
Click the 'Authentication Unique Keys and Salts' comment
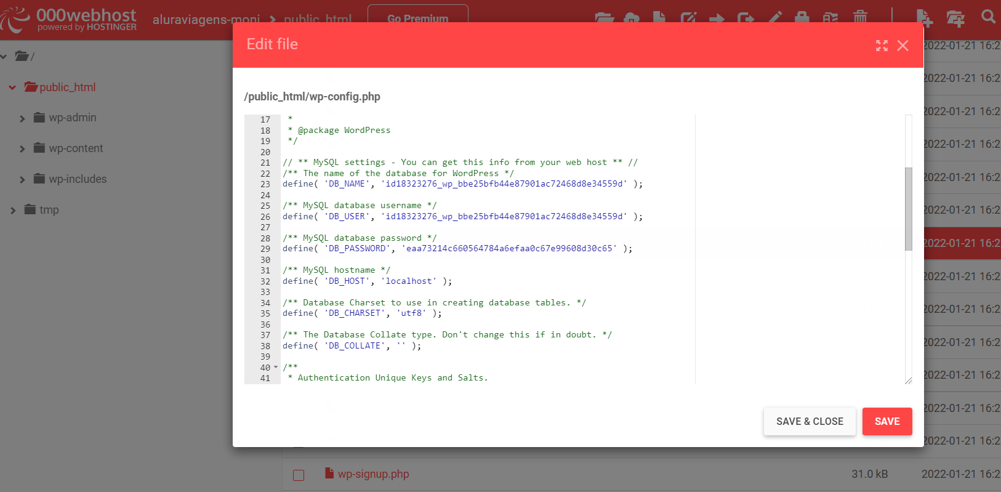pyautogui.click(x=392, y=378)
